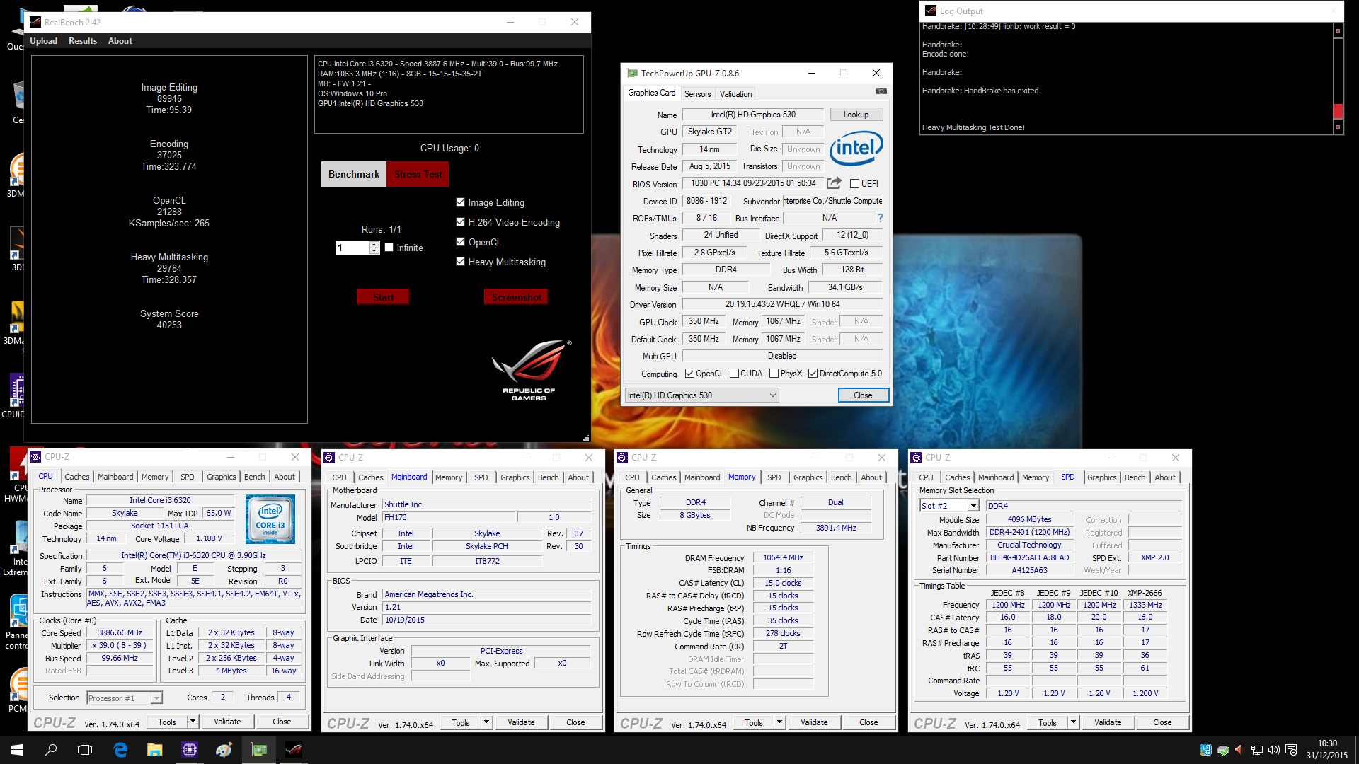Screen dimensions: 1359x764
Task: Open the Paint taskbar icon
Action: (x=224, y=750)
